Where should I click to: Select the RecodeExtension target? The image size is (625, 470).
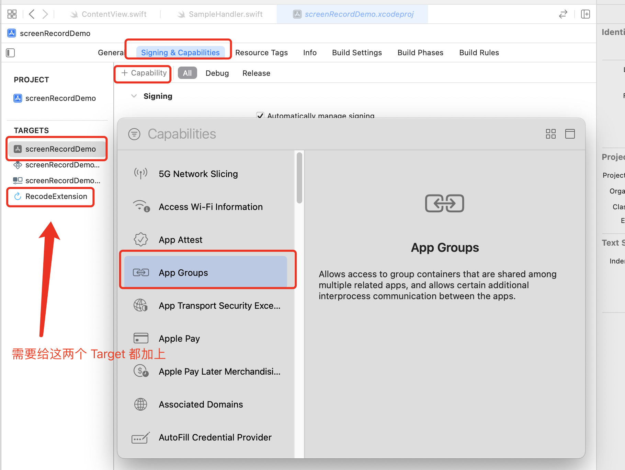[x=51, y=197]
